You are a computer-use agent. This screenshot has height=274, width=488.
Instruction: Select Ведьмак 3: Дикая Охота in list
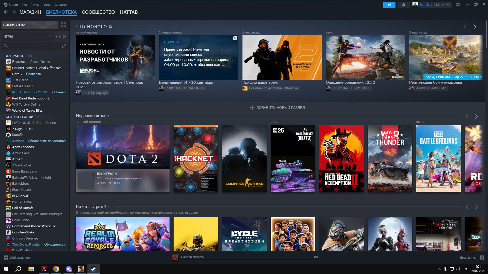(x=31, y=62)
